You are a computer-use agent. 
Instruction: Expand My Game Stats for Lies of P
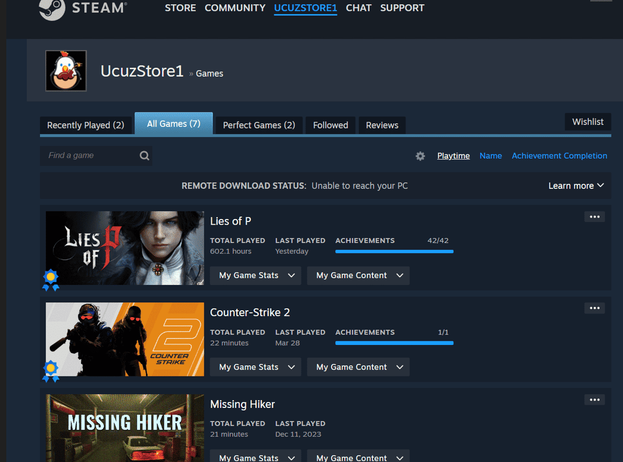click(255, 275)
